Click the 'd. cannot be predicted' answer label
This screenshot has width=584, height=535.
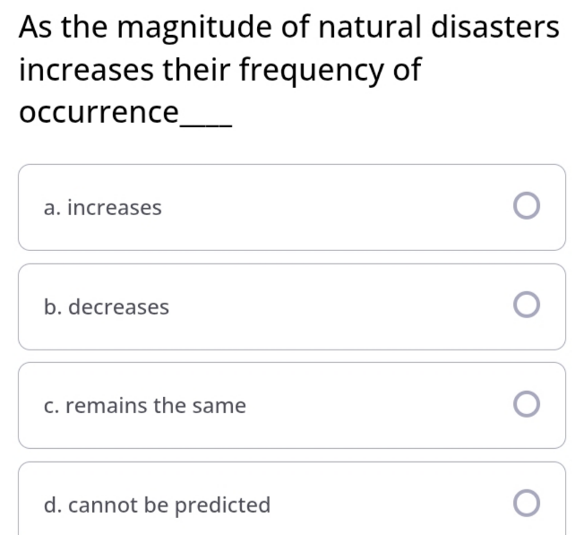pyautogui.click(x=157, y=505)
